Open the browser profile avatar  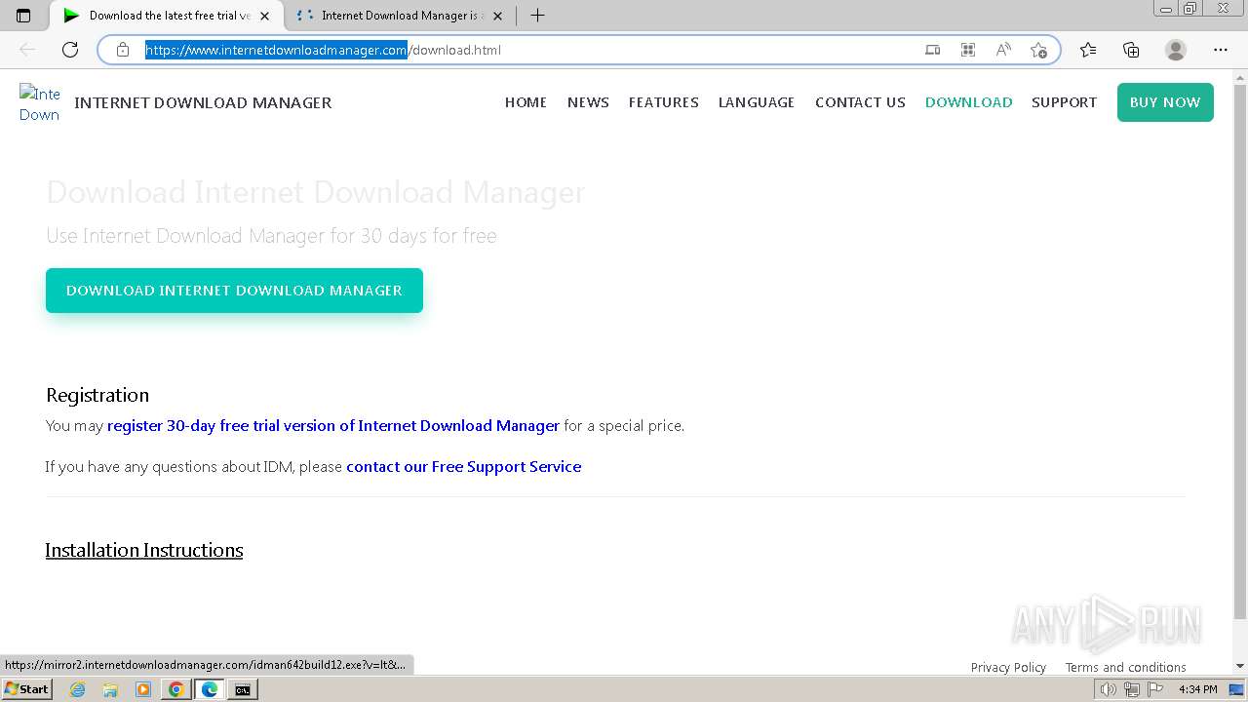click(x=1176, y=50)
